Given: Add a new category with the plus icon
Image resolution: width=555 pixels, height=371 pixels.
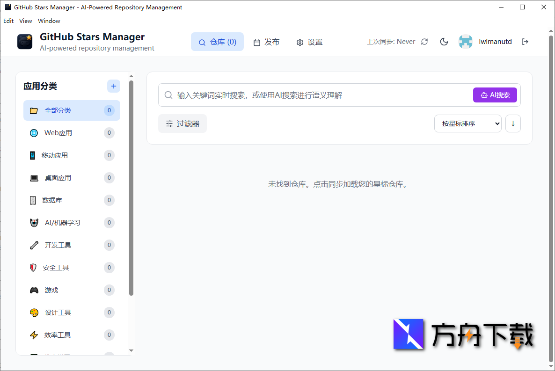Looking at the screenshot, I should (x=113, y=86).
